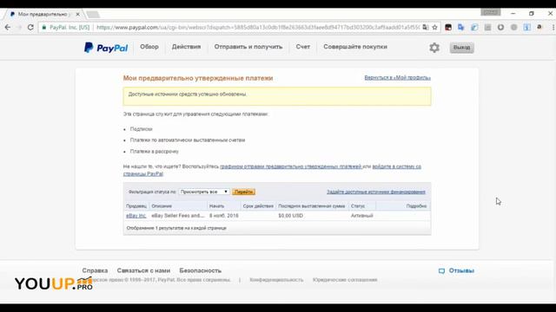Viewport: 556px width, 312px height.
Task: Open a new browser tab
Action: (93, 15)
